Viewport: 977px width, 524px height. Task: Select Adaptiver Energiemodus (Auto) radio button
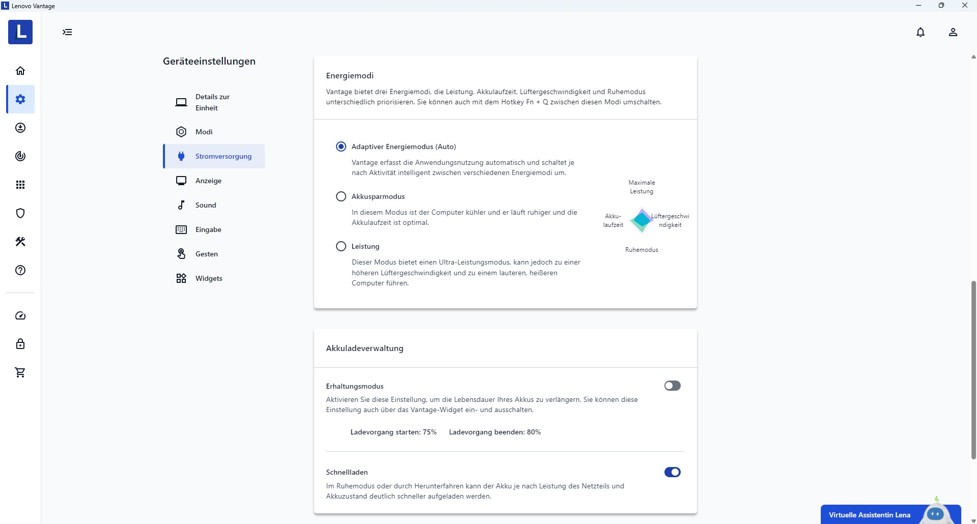click(341, 147)
